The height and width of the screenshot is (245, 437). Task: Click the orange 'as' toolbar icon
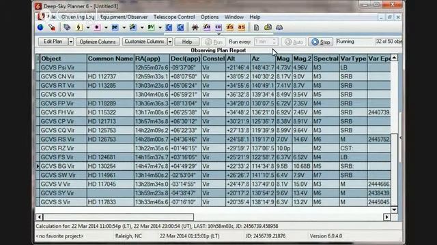point(241,27)
